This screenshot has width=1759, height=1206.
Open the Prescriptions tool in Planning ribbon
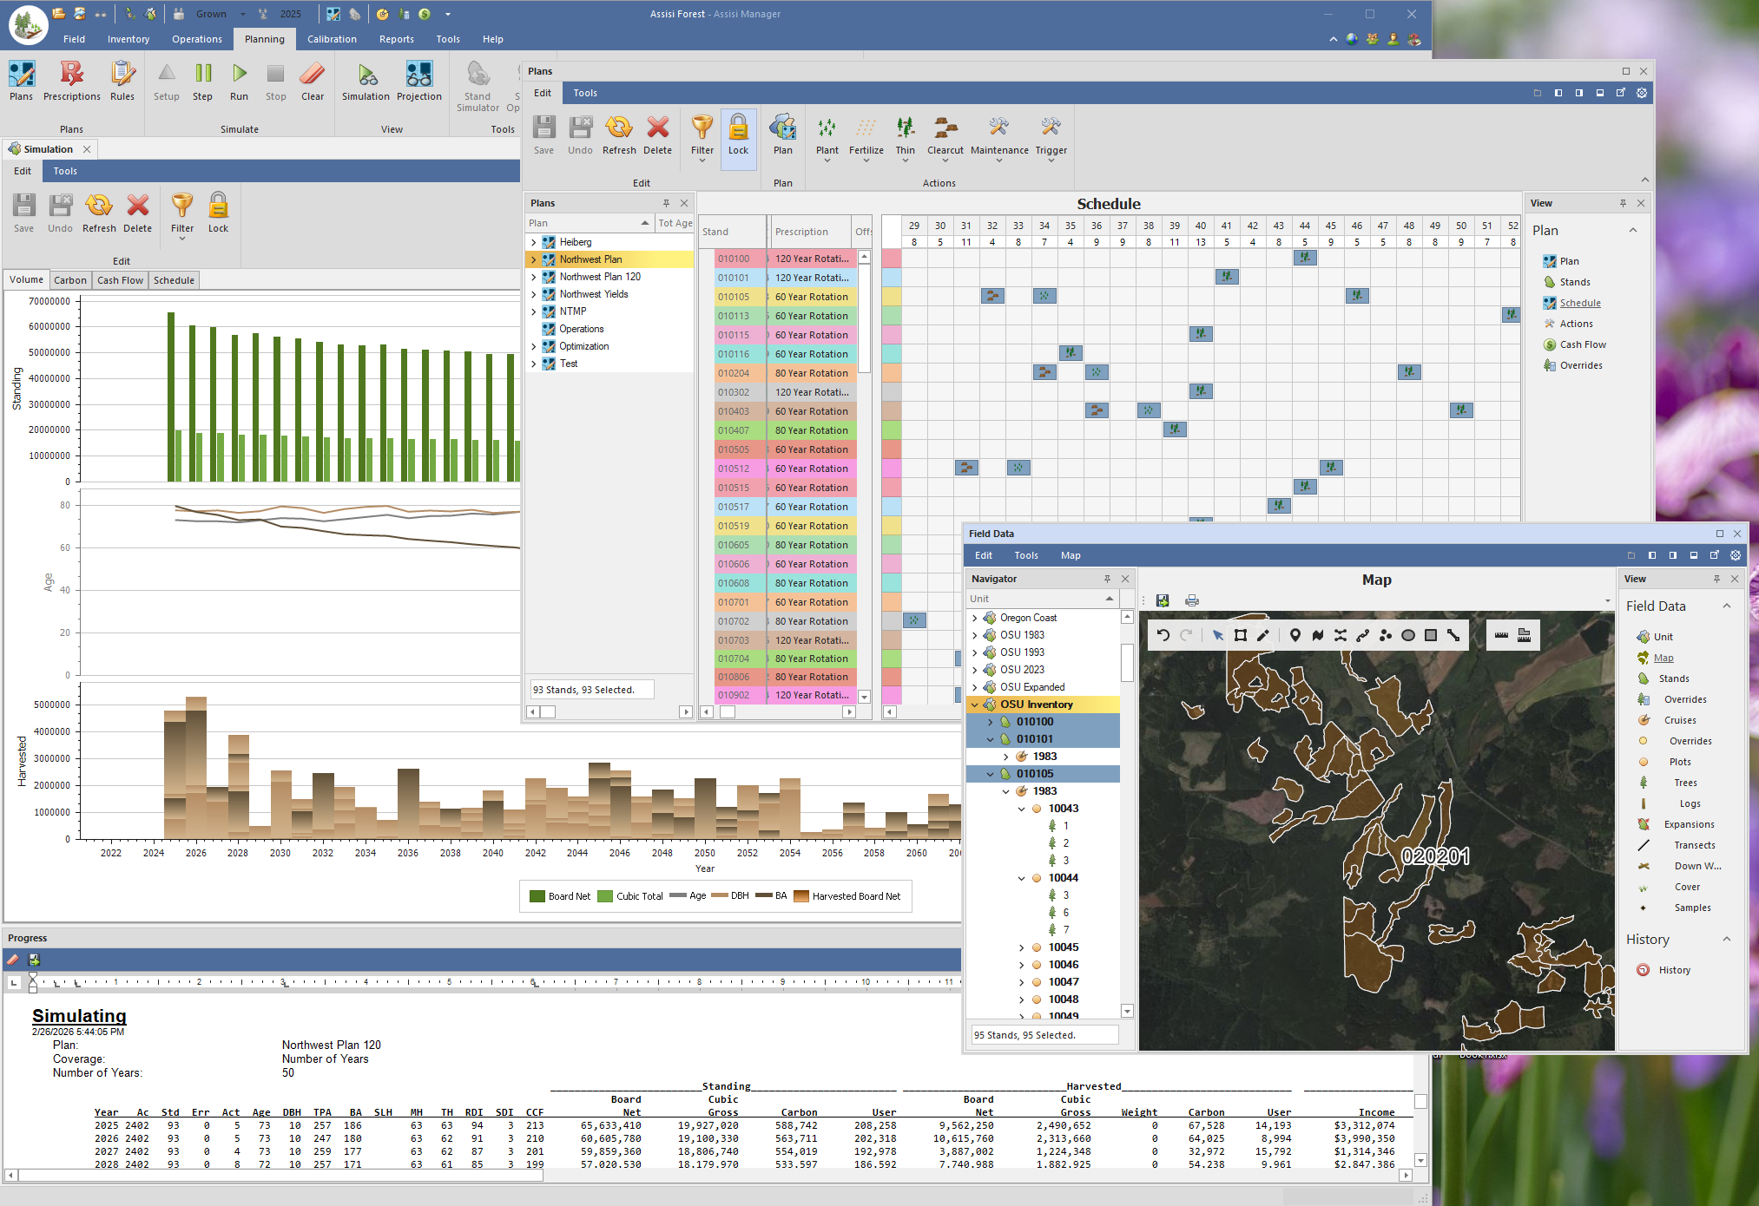pyautogui.click(x=71, y=82)
